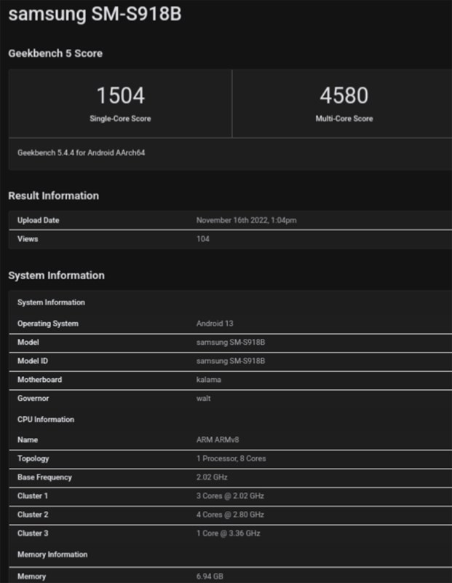Select the large 'System Information' section heading

click(57, 275)
